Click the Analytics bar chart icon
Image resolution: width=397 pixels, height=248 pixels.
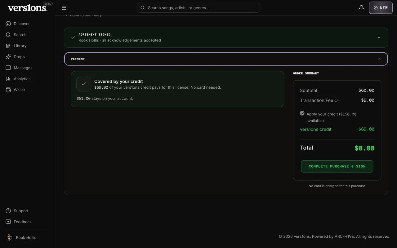click(8, 79)
